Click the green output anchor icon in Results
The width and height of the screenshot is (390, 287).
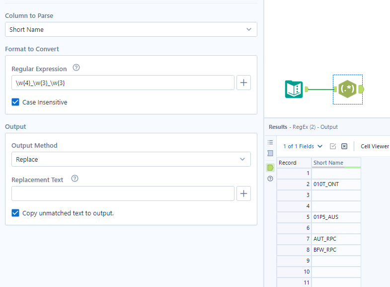click(x=270, y=168)
